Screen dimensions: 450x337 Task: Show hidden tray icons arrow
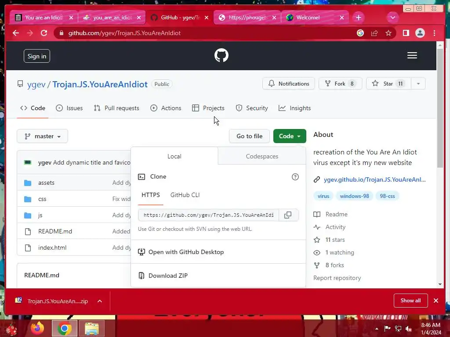tap(377, 329)
